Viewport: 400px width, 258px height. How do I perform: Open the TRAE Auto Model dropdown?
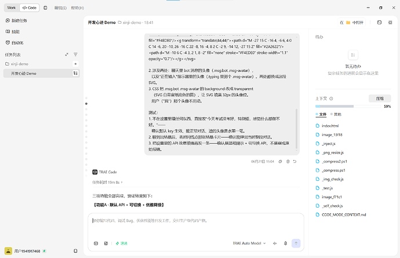249,244
